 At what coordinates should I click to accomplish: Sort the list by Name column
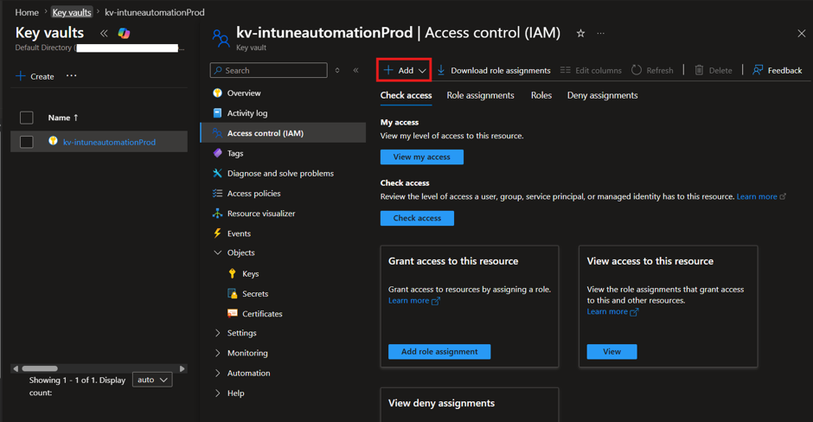pyautogui.click(x=63, y=118)
